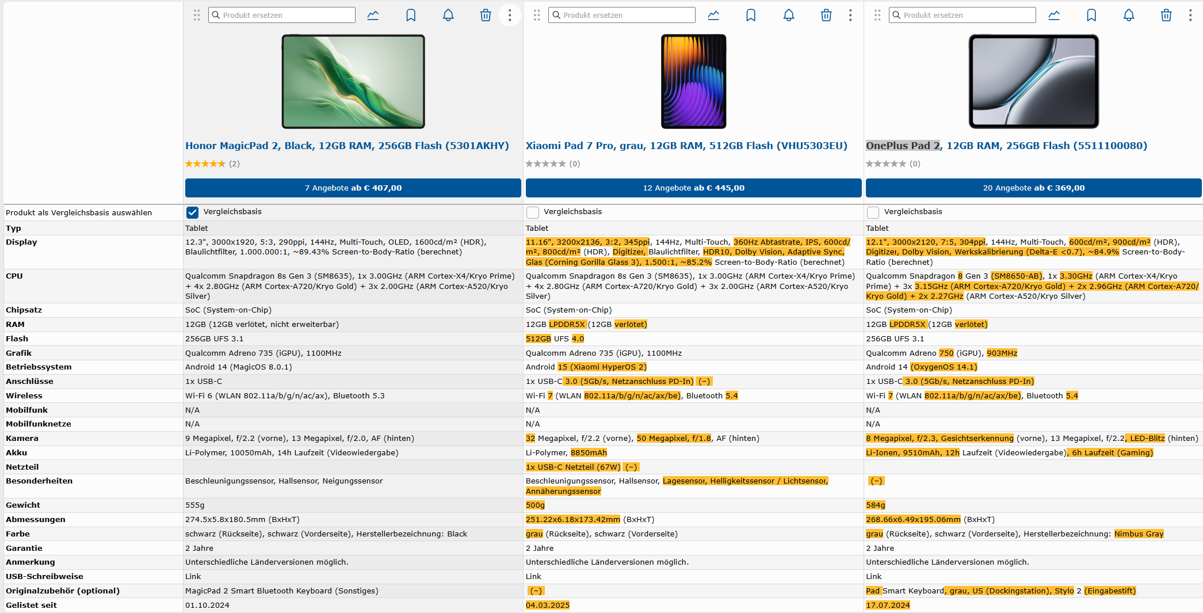The width and height of the screenshot is (1203, 613).
Task: Focus 'Produkt ersetzen' field above Honor MagicPad 2
Action: pyautogui.click(x=282, y=15)
